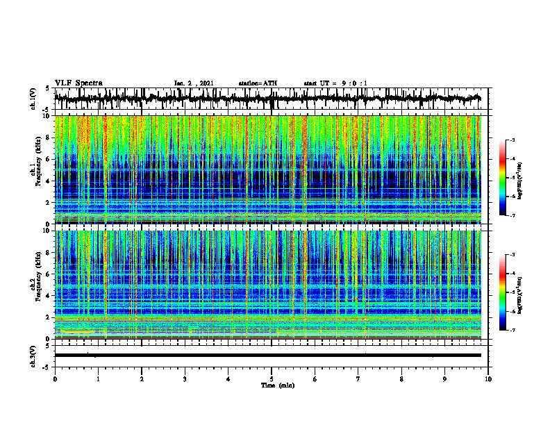Viewport: 550px width, 425px height.
Task: Click the "VLF Spectra" plot title
Action: pos(78,83)
